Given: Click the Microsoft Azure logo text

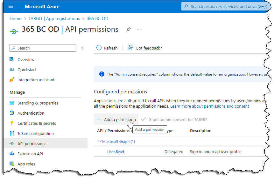Looking at the screenshot, I should coord(42,7).
